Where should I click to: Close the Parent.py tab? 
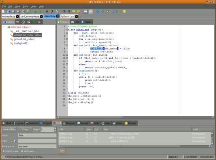click(x=58, y=16)
